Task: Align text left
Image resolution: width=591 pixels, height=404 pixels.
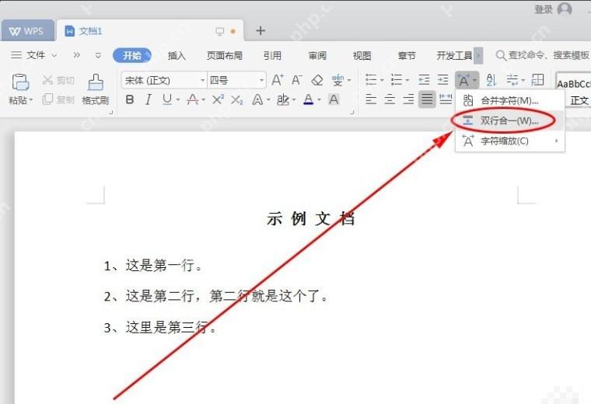Action: click(371, 99)
